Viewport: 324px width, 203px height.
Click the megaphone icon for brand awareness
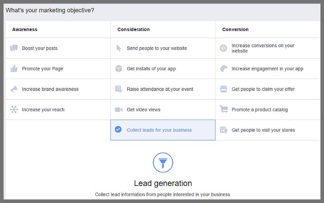[14, 89]
